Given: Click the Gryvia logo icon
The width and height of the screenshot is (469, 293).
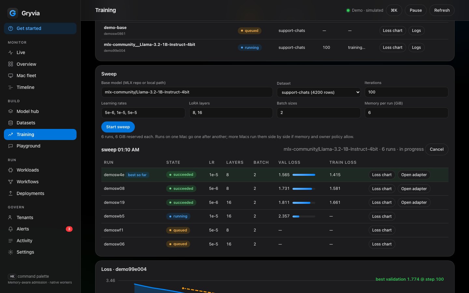Looking at the screenshot, I should pos(13,13).
